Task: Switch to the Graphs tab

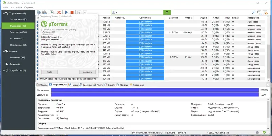Action: 110,85
